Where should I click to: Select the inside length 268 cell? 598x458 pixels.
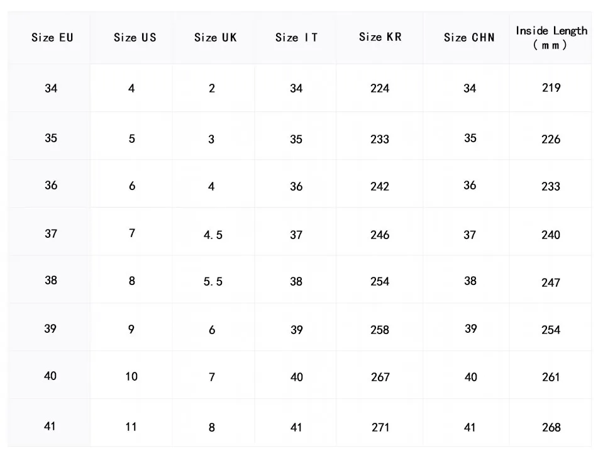[551, 428]
